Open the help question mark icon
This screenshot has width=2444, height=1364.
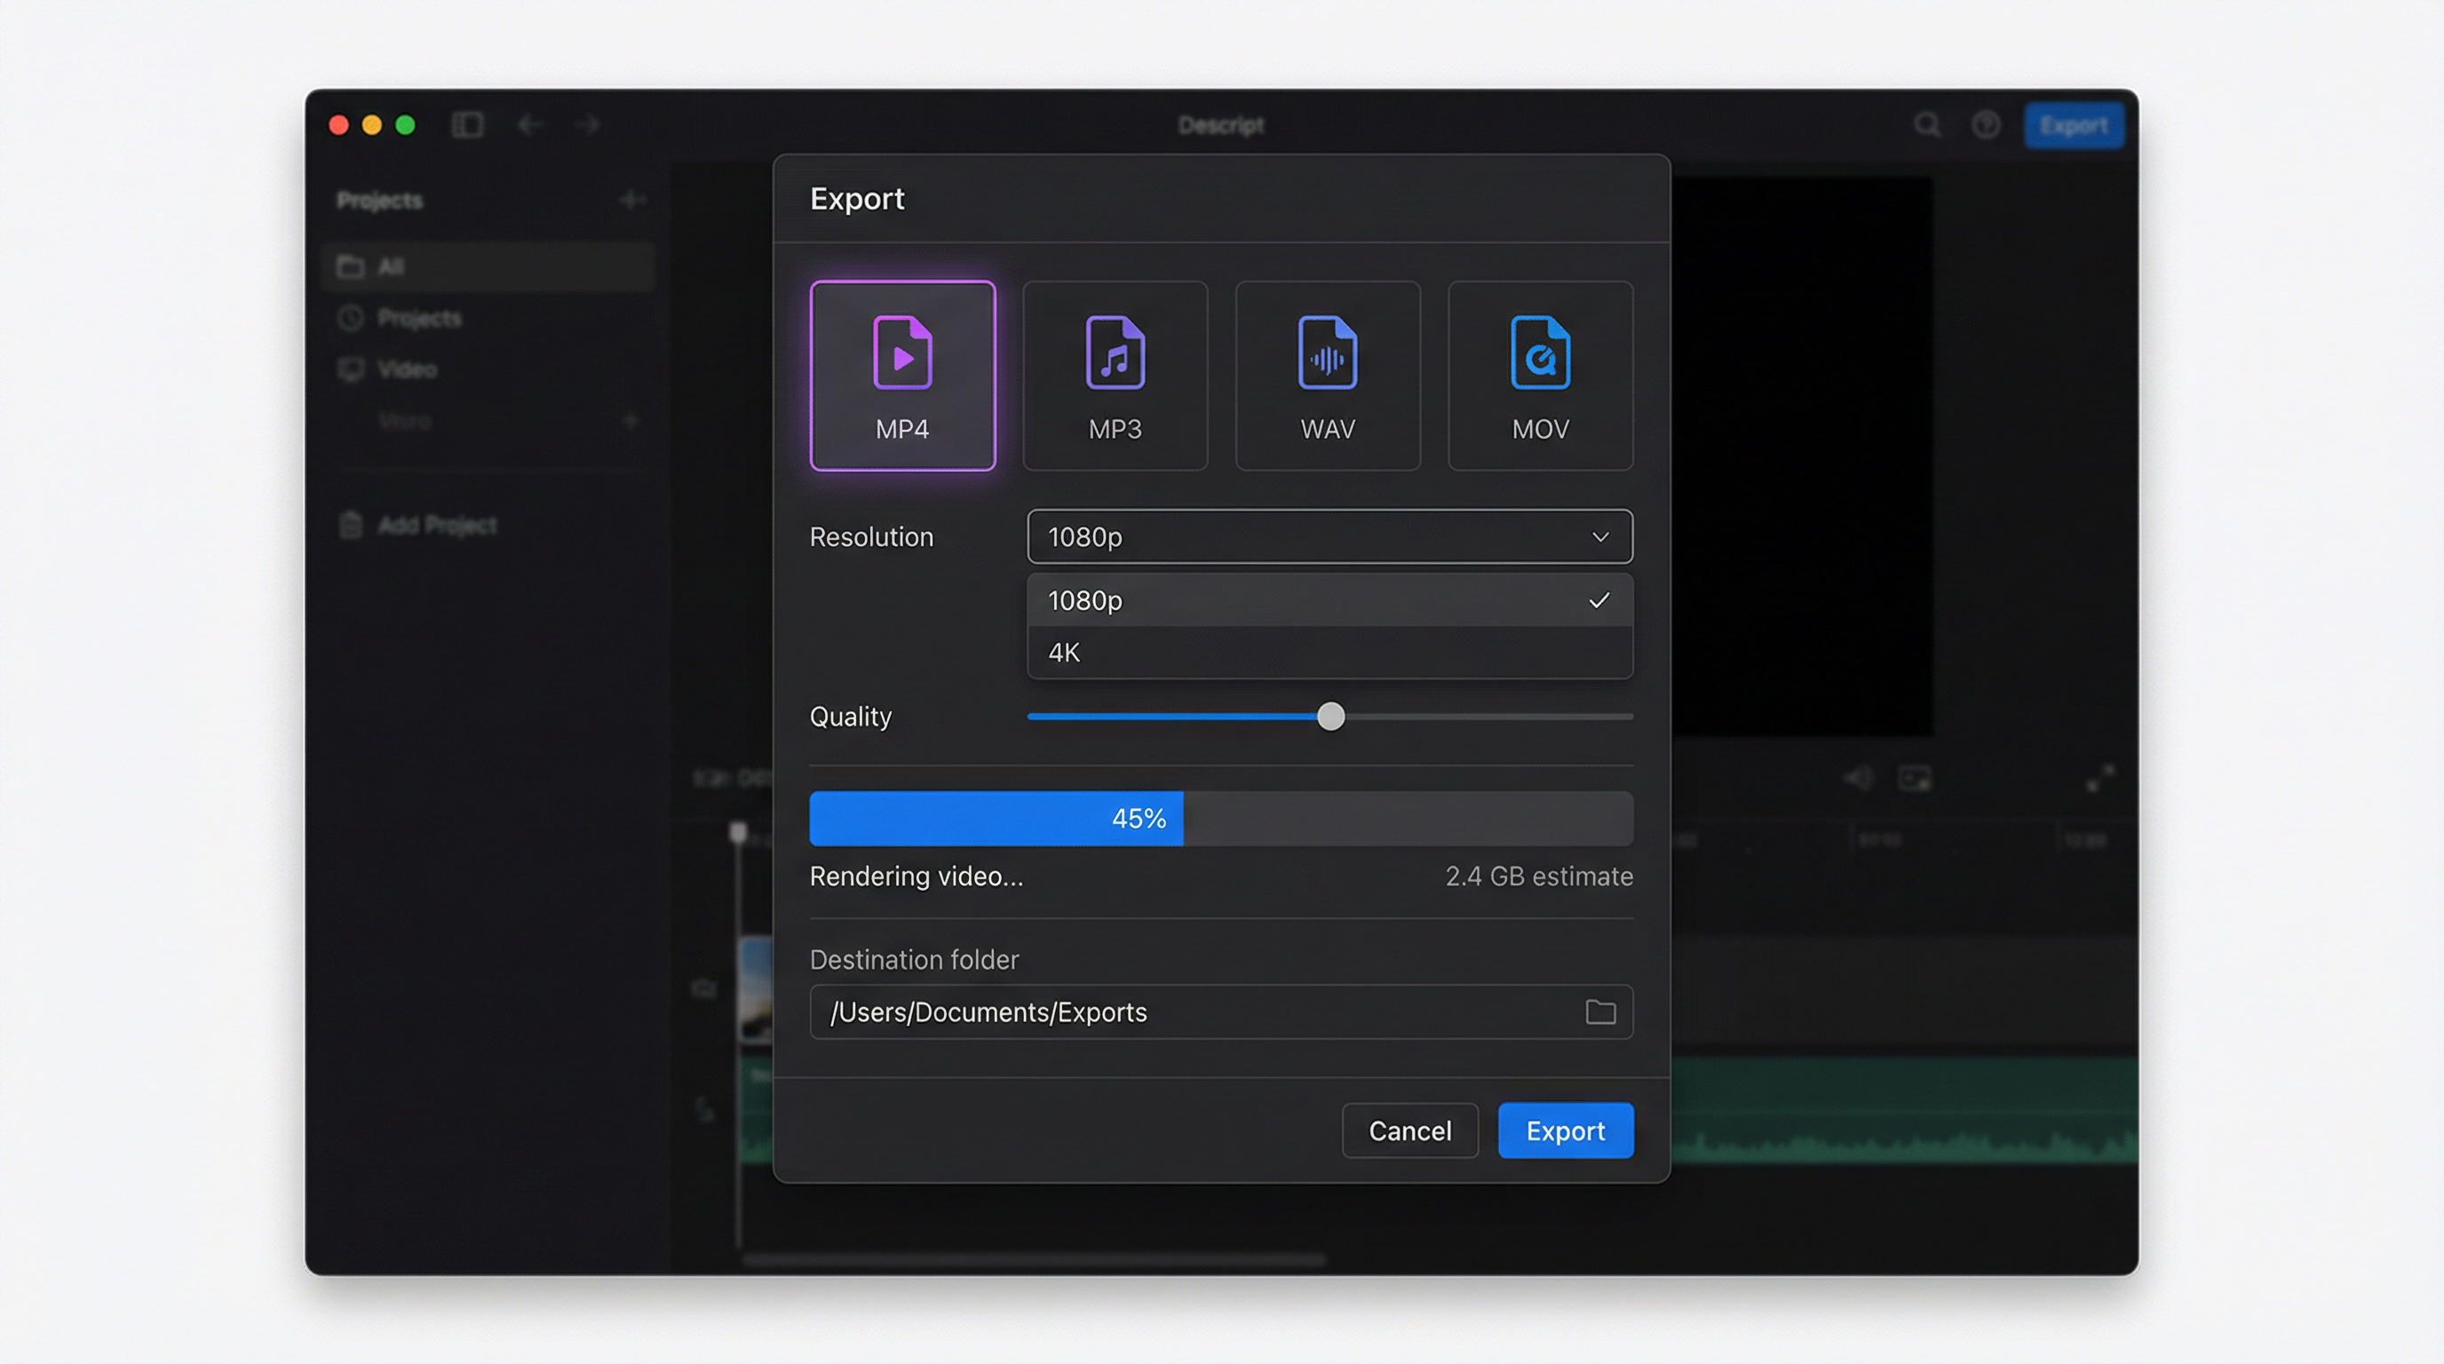coord(1986,125)
